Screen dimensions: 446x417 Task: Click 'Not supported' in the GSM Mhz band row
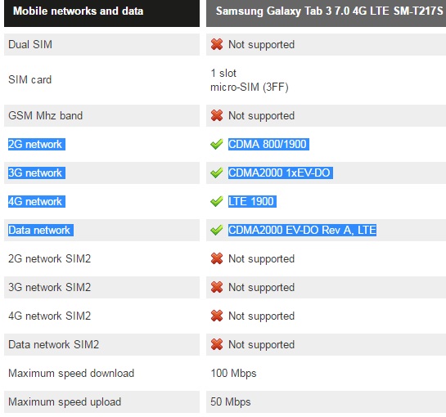coord(261,115)
